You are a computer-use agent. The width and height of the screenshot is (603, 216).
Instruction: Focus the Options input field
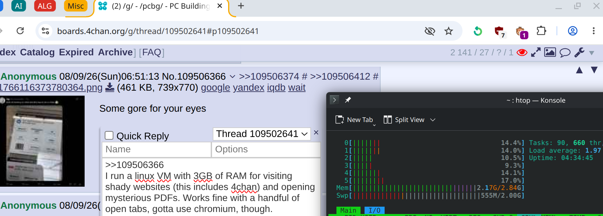[x=266, y=149]
